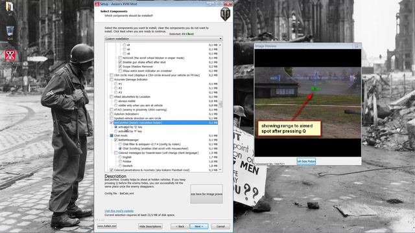
Task: Select Chat filter & antispam option
Action: pyautogui.click(x=120, y=144)
